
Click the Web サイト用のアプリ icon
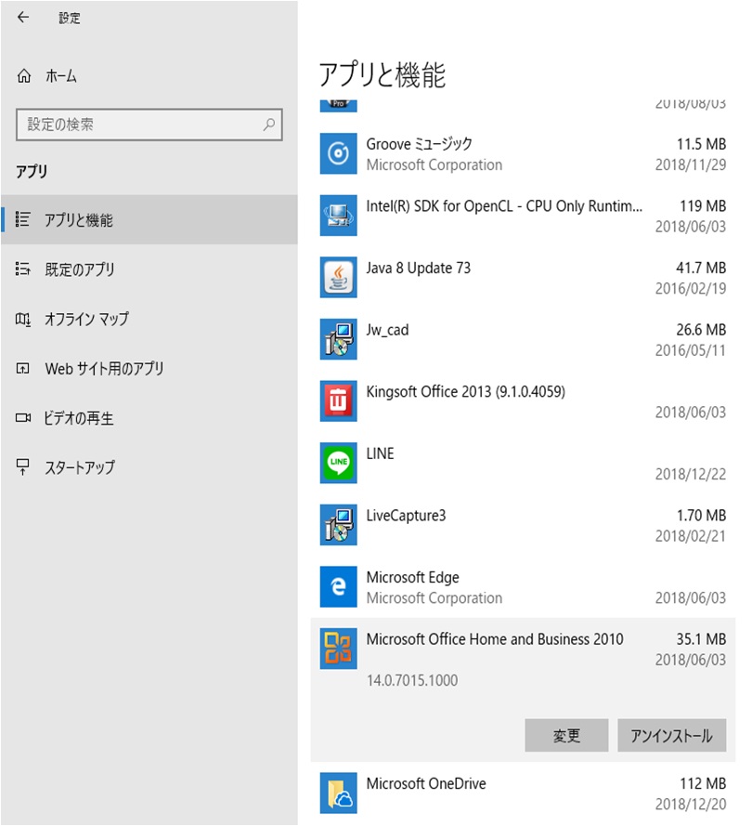pyautogui.click(x=22, y=368)
